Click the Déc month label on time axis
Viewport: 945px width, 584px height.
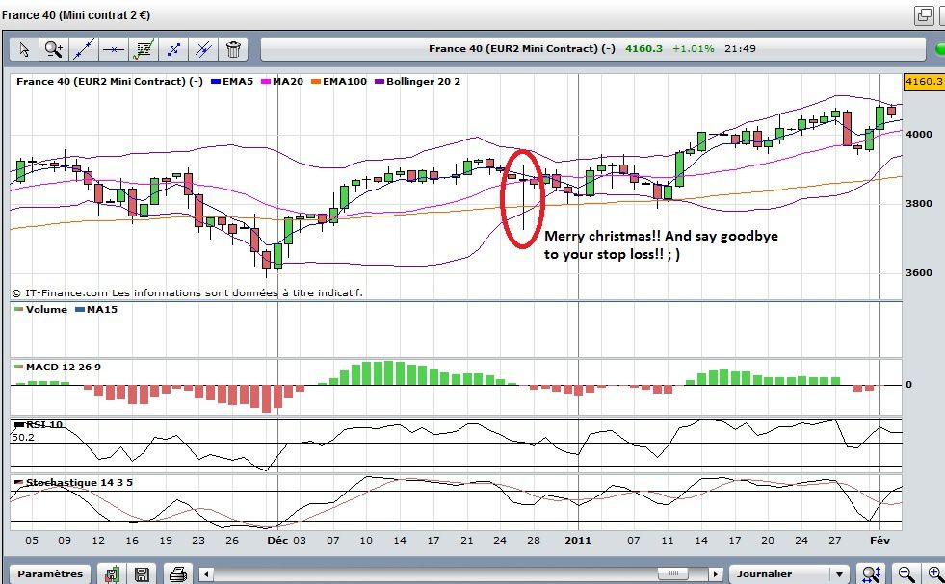point(277,541)
